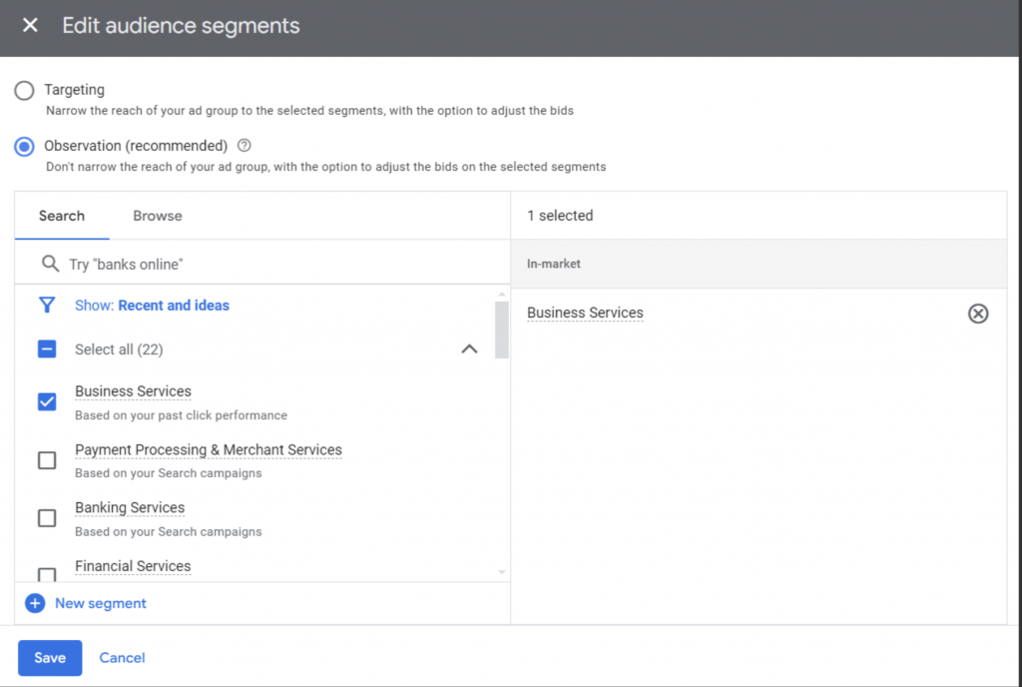Click the segment search input field
The height and width of the screenshot is (687, 1022).
pyautogui.click(x=279, y=265)
